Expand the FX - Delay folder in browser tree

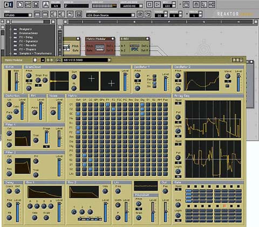(10, 37)
